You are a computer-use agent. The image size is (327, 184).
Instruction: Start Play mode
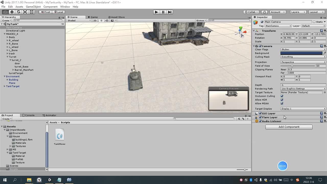point(156,12)
